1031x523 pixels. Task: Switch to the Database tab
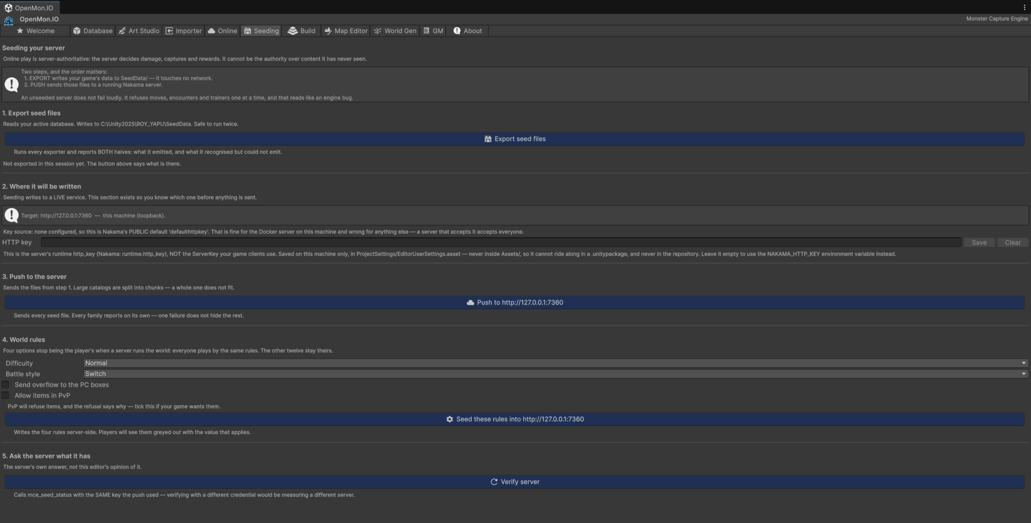coord(92,31)
